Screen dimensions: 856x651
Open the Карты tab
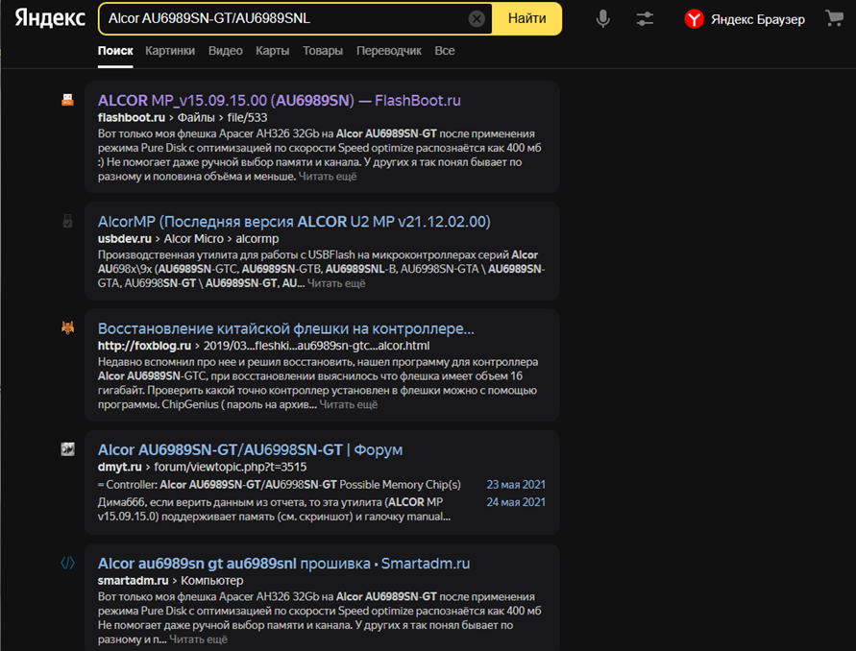click(x=273, y=51)
